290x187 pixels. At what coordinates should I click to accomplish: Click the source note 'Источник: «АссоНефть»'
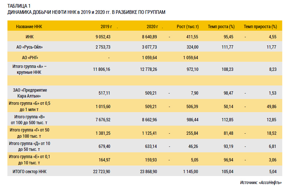click(x=261, y=183)
